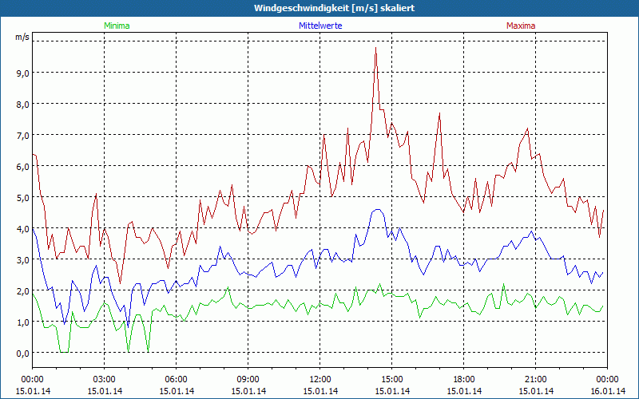This screenshot has height=399, width=639.
Task: Click the 6,0 y-axis value
Action: (23, 167)
